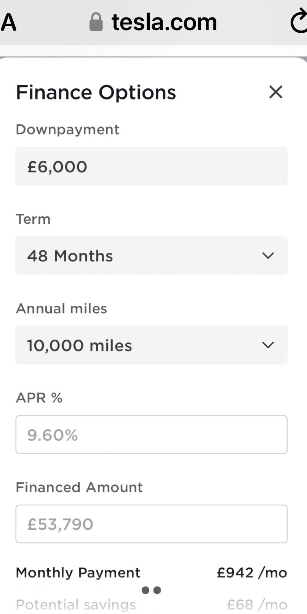Tap the reload page icon
Viewport: 307px width, 614px height.
pos(299,22)
